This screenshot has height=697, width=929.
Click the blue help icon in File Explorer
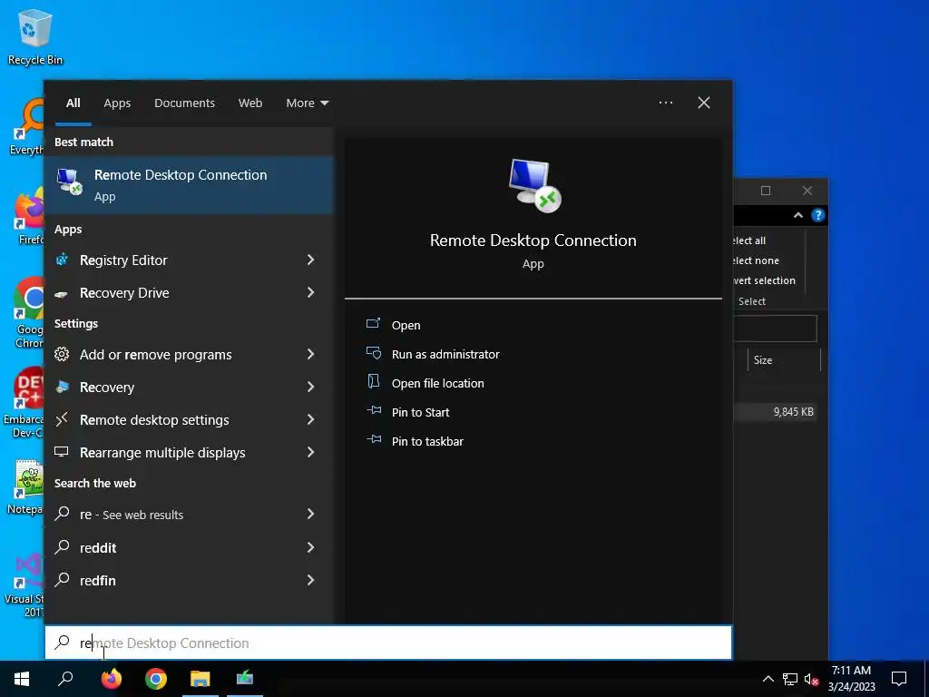pyautogui.click(x=817, y=215)
